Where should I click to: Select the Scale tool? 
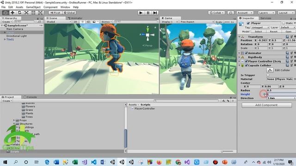point(26,12)
